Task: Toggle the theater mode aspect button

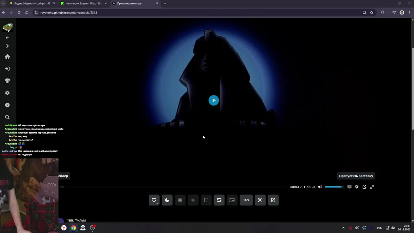Action: (x=219, y=200)
